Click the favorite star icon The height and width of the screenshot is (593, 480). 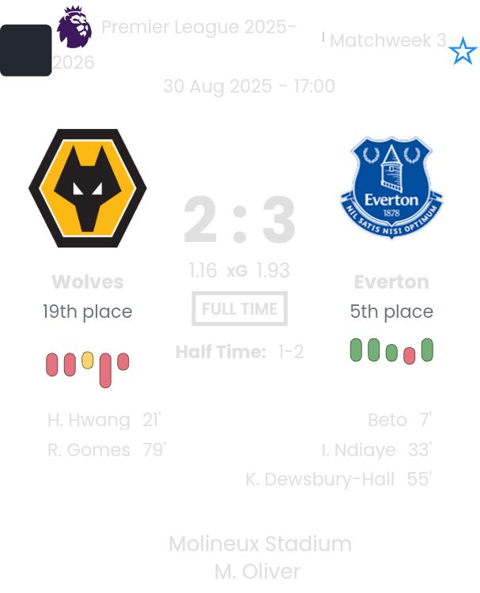(x=463, y=52)
